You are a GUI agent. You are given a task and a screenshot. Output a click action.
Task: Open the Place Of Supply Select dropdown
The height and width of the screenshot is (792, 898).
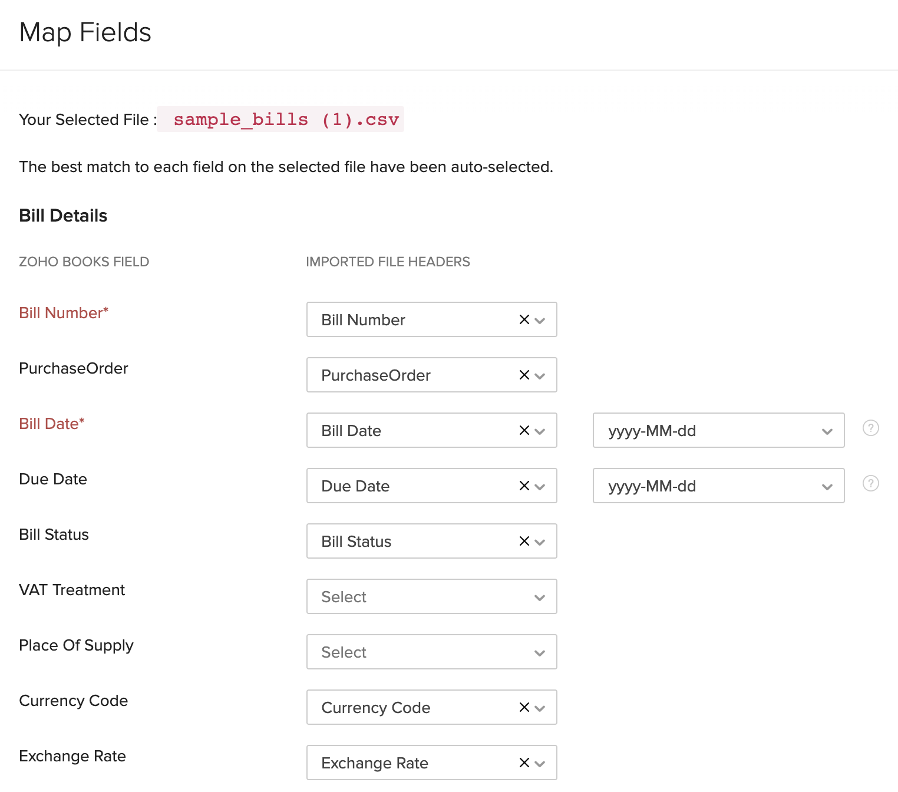point(431,652)
